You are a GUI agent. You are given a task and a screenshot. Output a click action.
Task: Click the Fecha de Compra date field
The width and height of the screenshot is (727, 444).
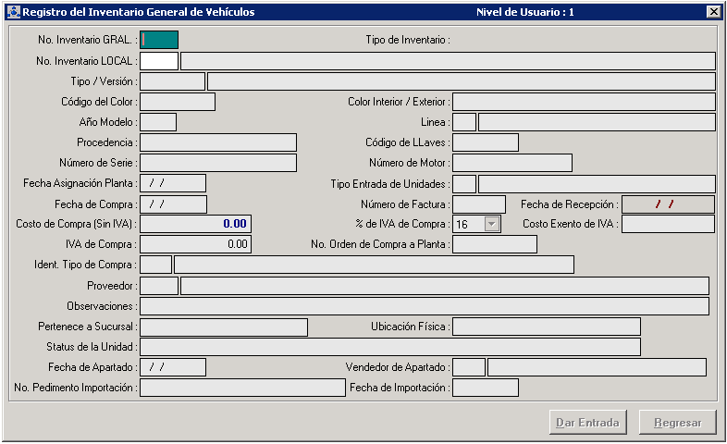pyautogui.click(x=173, y=203)
